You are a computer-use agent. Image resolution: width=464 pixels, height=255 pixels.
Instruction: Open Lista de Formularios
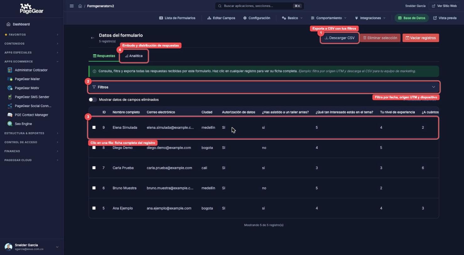tap(177, 18)
